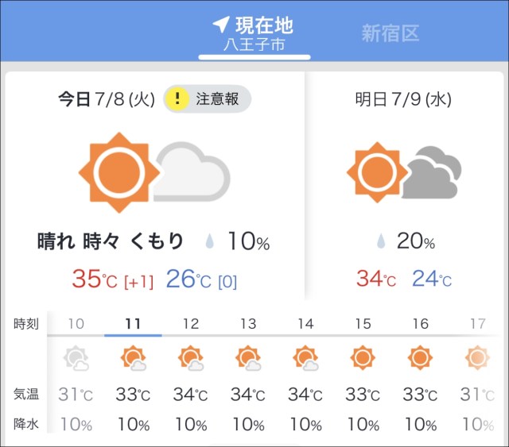Switch to the 新宿区 tab
Viewport: 509px width, 447px height.
click(x=390, y=33)
